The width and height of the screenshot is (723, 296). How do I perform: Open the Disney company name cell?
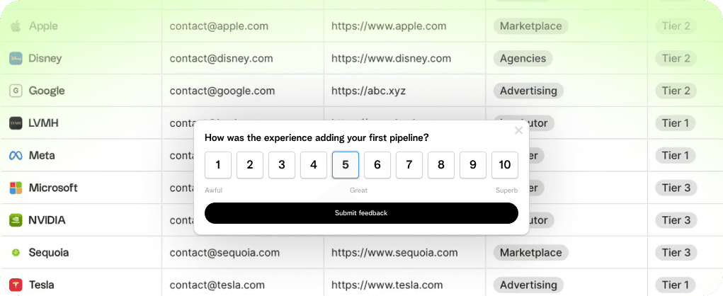(x=81, y=58)
